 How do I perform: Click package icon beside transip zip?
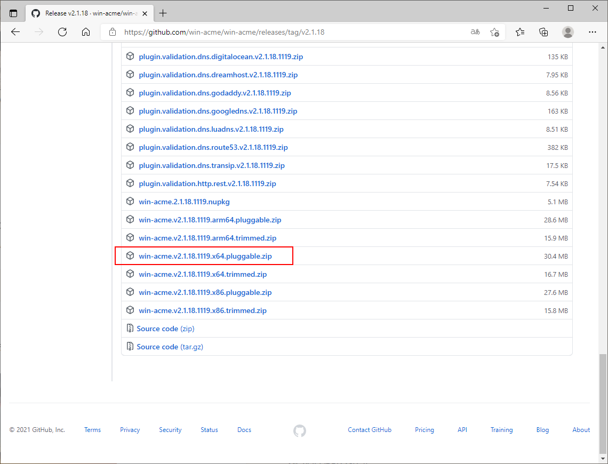[x=130, y=165]
